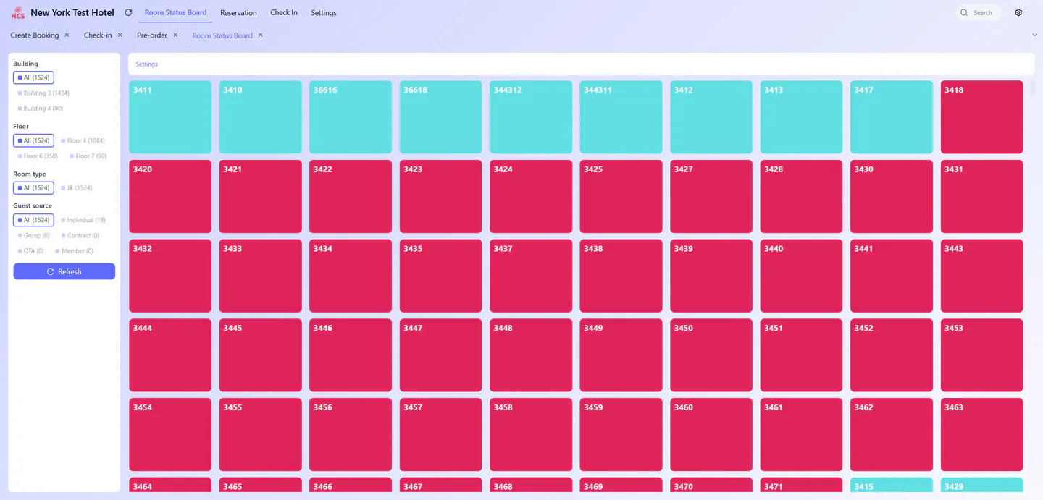Open red room tile 3420
The width and height of the screenshot is (1043, 500).
(170, 196)
